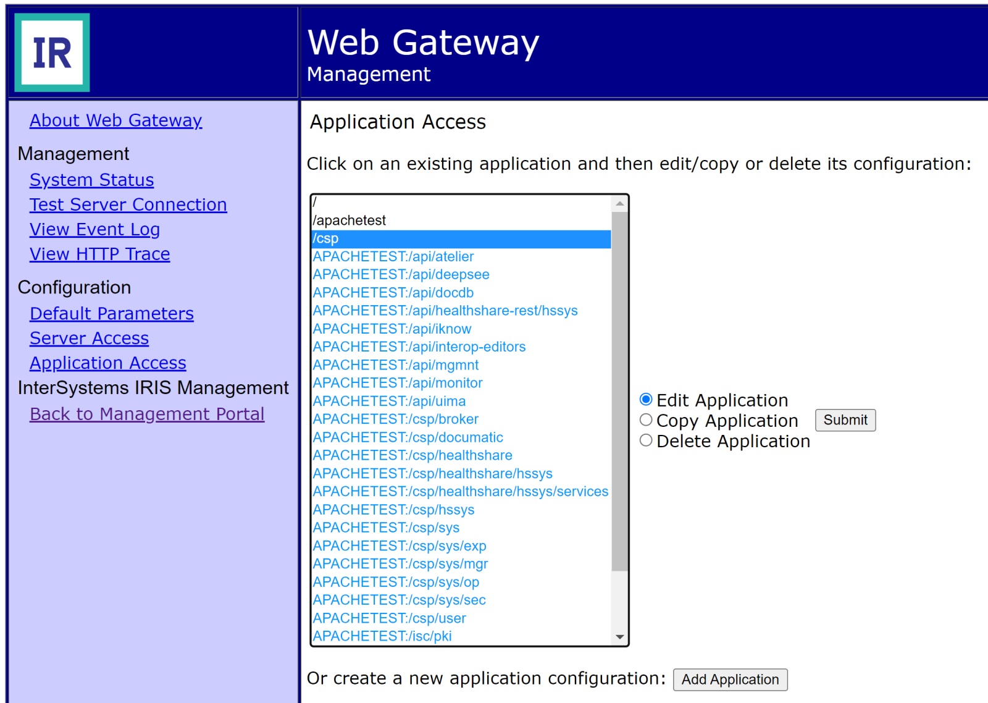Select APACHETEST:/api/atelier in the list
Image resolution: width=988 pixels, height=703 pixels.
(x=393, y=256)
